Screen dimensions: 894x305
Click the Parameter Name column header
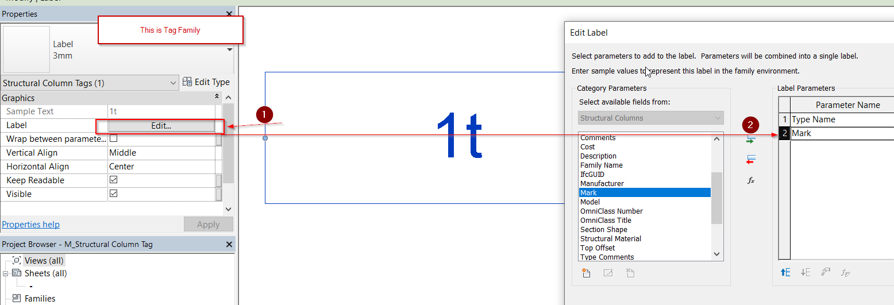point(842,105)
